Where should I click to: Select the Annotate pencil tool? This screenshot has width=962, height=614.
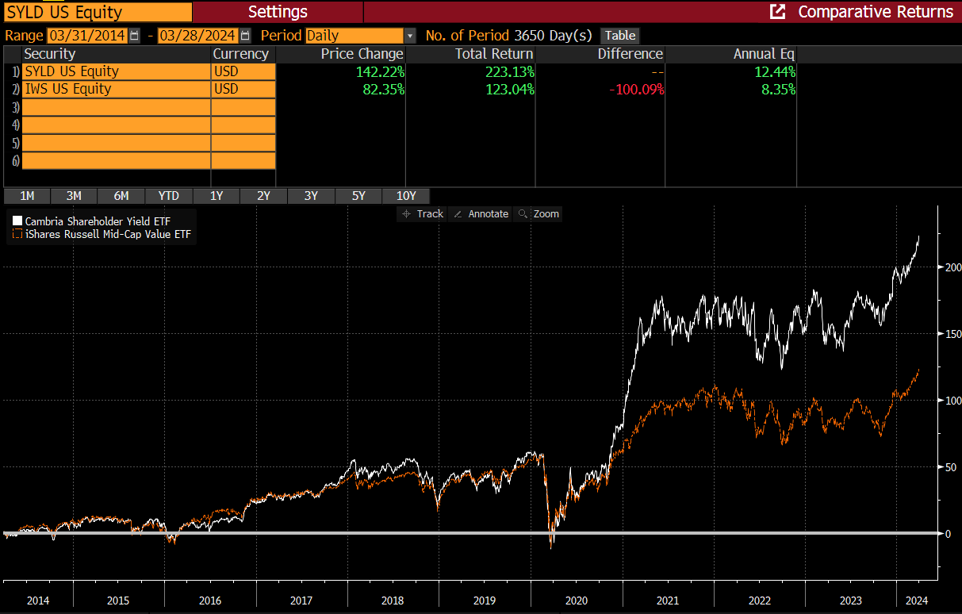(x=481, y=213)
